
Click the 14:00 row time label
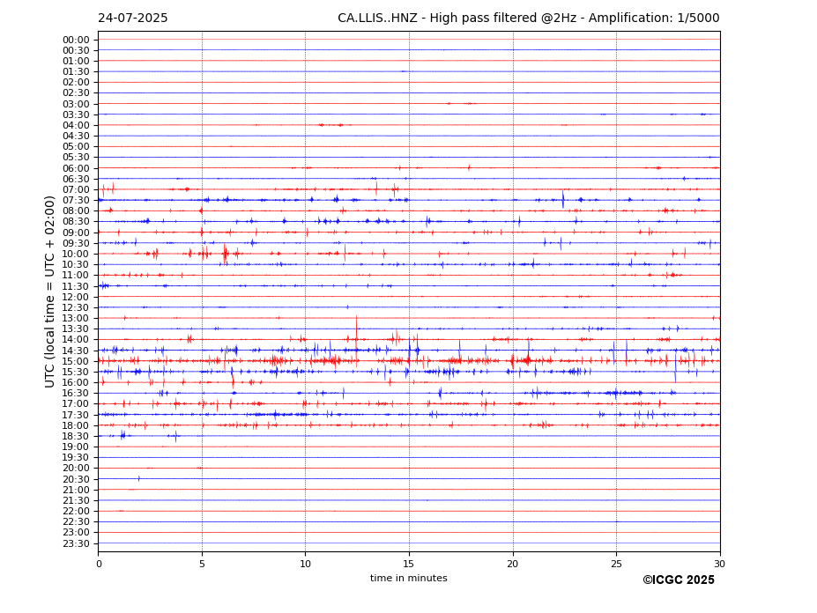click(76, 340)
